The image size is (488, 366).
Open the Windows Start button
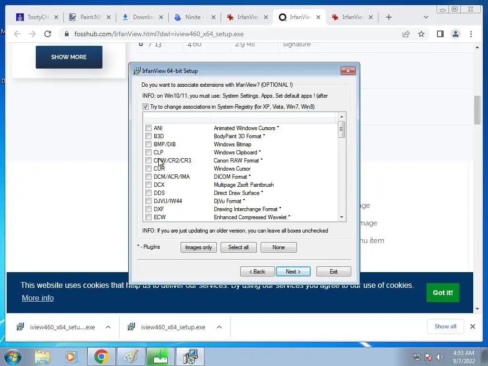tap(12, 356)
